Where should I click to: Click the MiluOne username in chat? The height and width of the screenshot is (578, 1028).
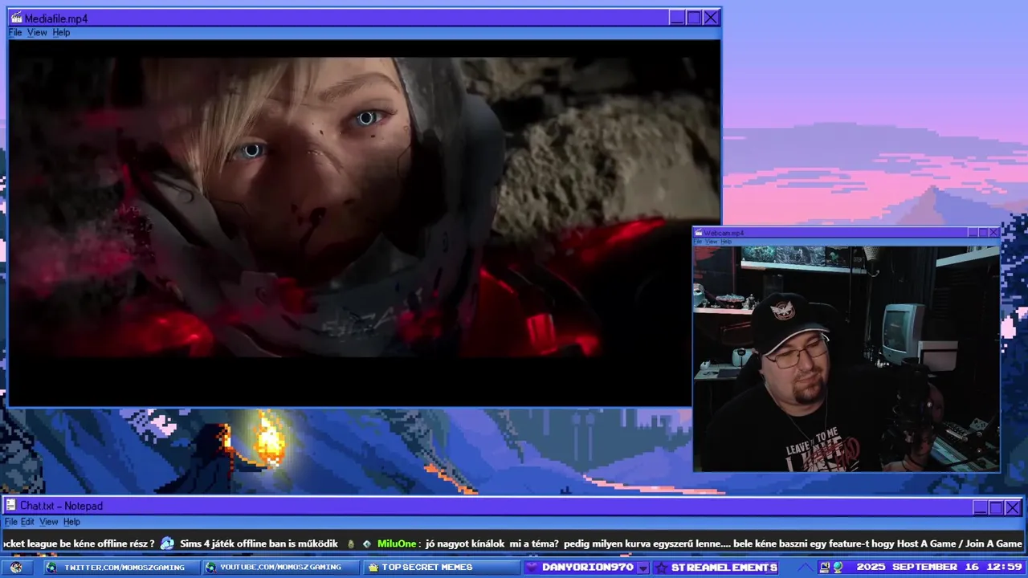pos(397,543)
